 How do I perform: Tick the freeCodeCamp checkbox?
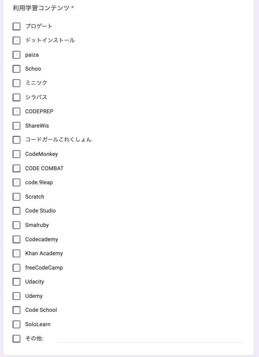[16, 268]
